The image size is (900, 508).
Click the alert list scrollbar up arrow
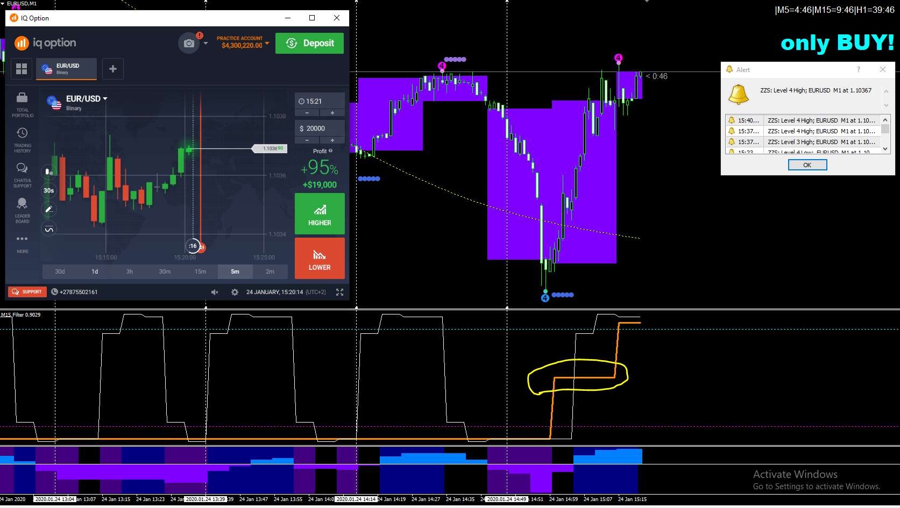point(885,119)
